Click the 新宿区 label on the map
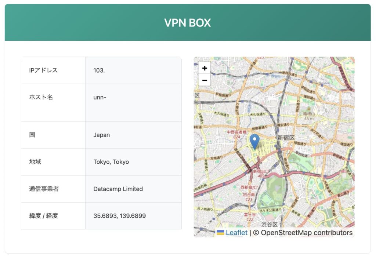 coord(286,138)
